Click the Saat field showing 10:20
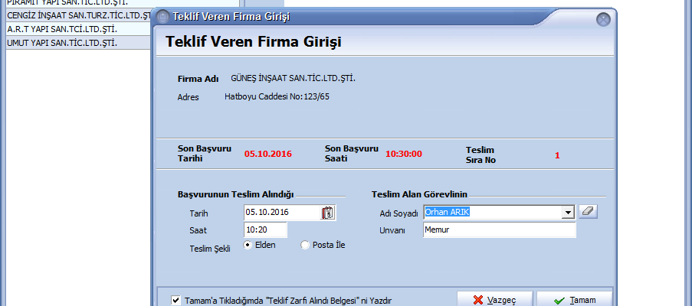The height and width of the screenshot is (306, 692). tap(265, 229)
